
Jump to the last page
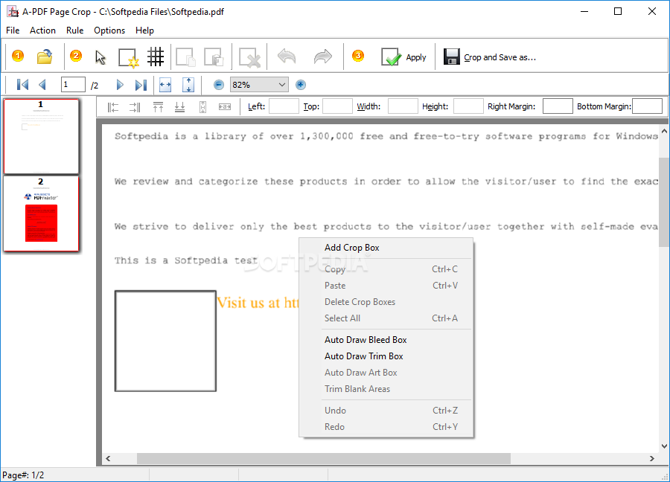click(141, 85)
